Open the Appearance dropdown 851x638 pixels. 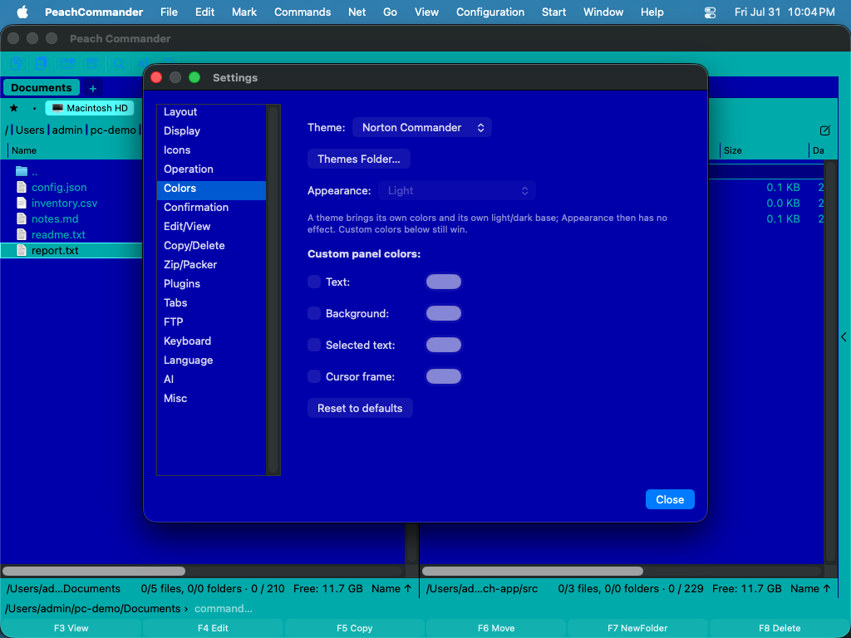click(457, 190)
